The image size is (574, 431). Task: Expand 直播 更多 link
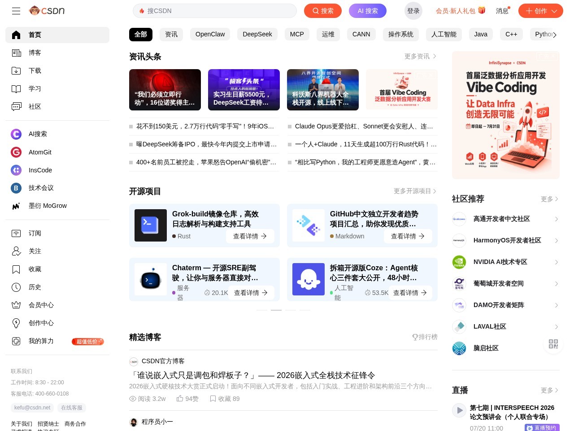[x=550, y=390]
